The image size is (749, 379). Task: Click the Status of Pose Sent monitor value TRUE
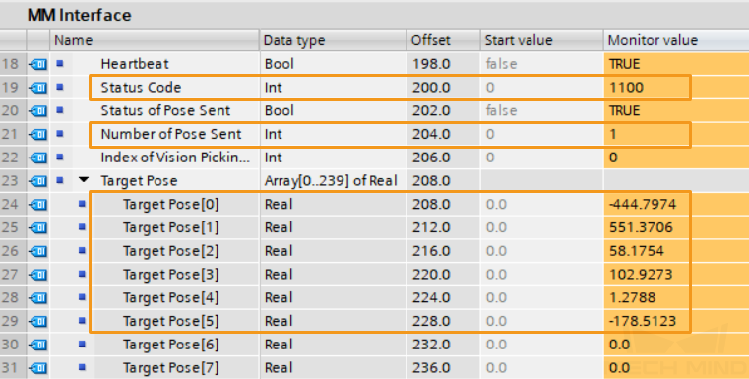click(624, 111)
